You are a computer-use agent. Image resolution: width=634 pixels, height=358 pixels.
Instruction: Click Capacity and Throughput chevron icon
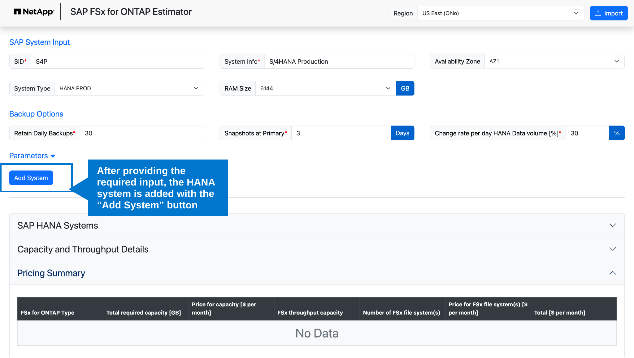[613, 249]
